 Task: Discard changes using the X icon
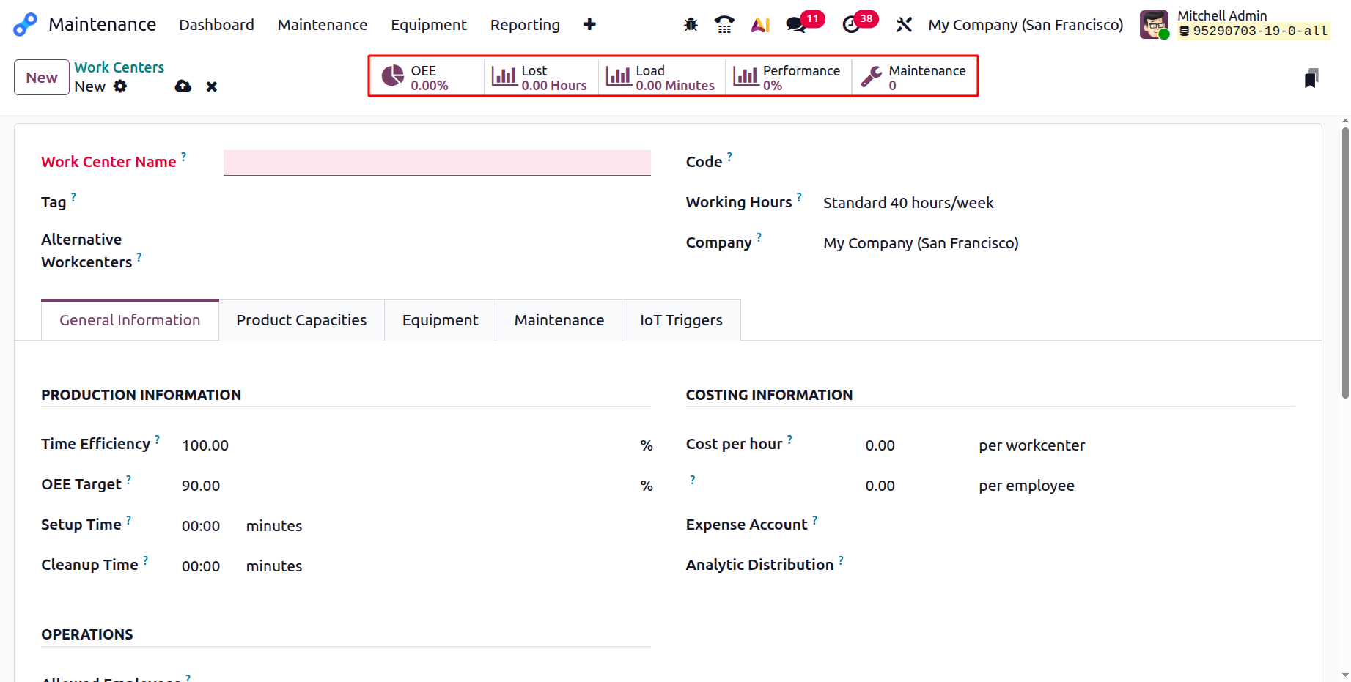coord(211,86)
